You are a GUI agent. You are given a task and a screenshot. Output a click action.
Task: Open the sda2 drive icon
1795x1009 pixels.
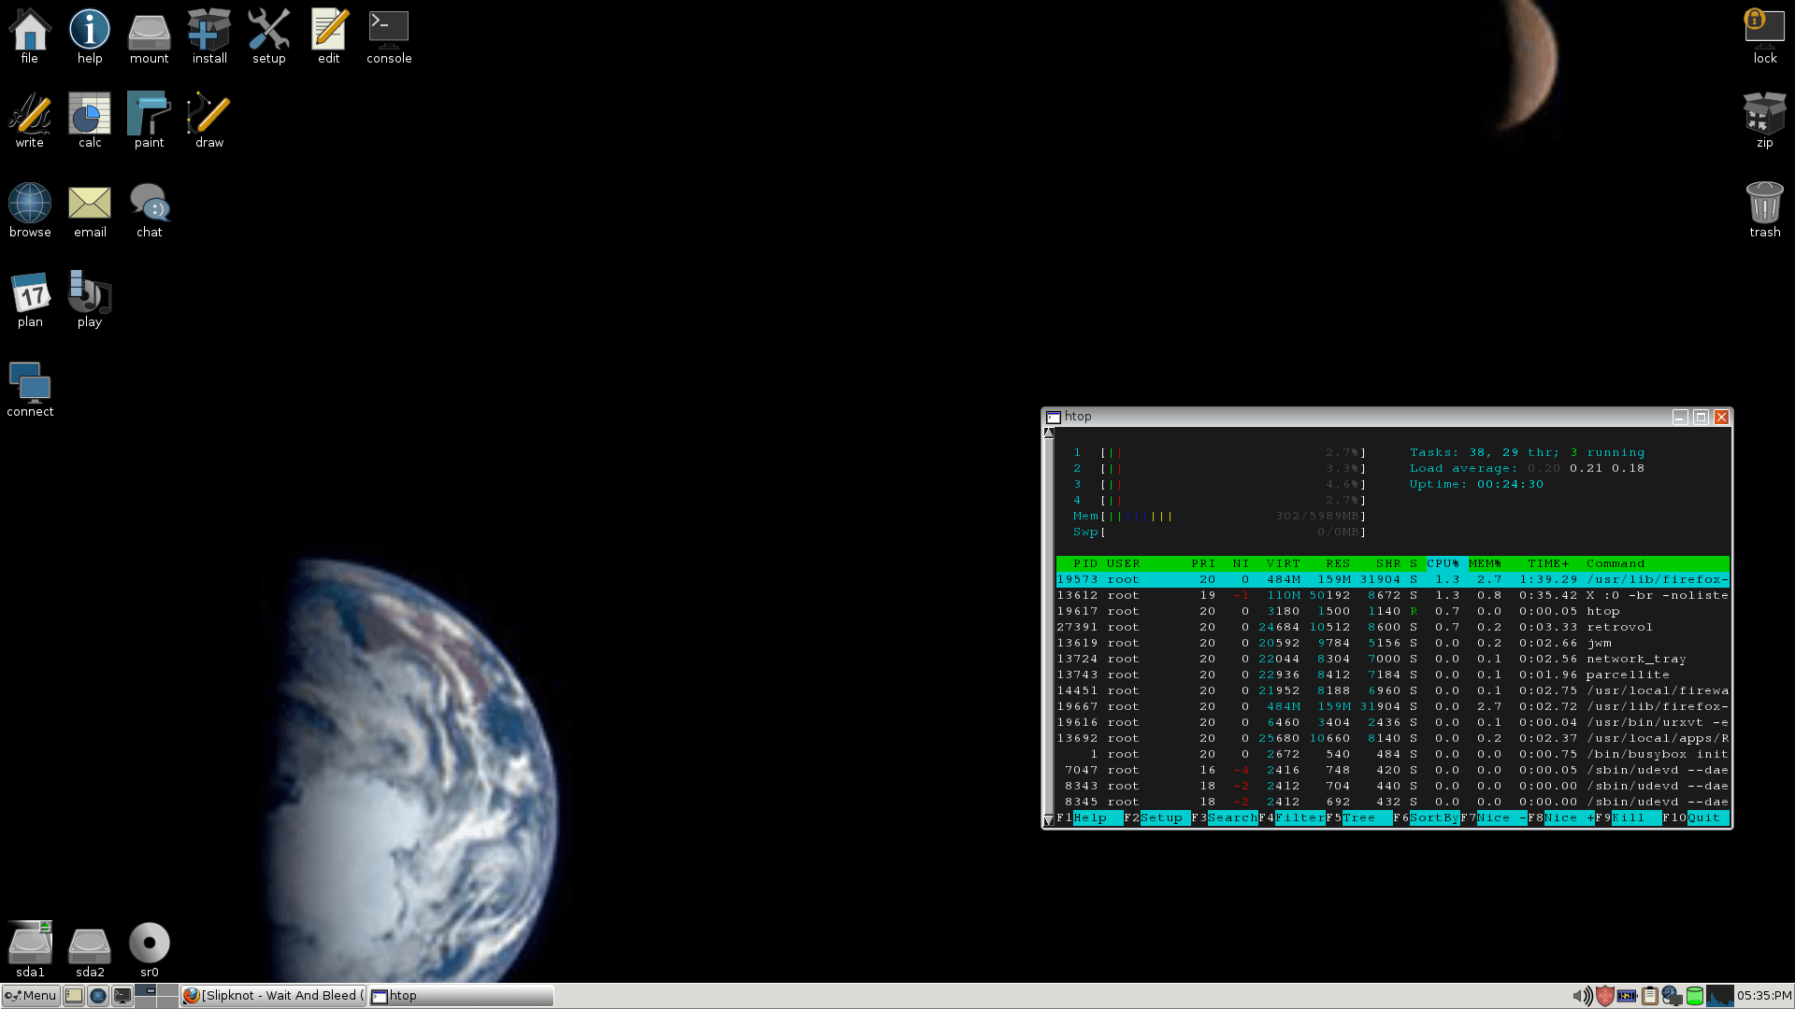(90, 951)
